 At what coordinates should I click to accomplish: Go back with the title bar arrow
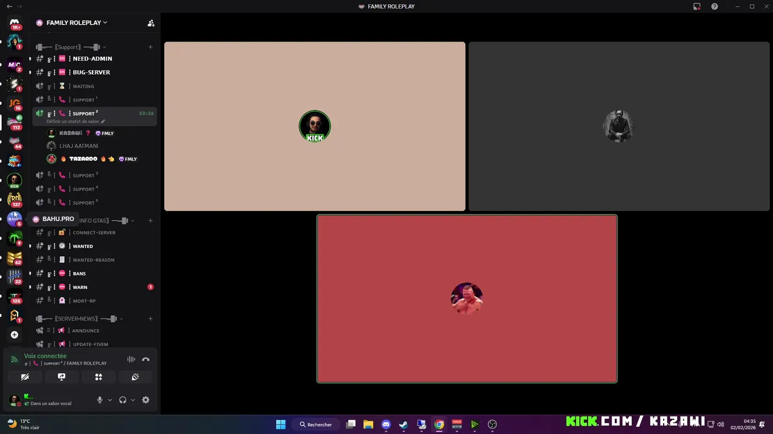point(9,6)
